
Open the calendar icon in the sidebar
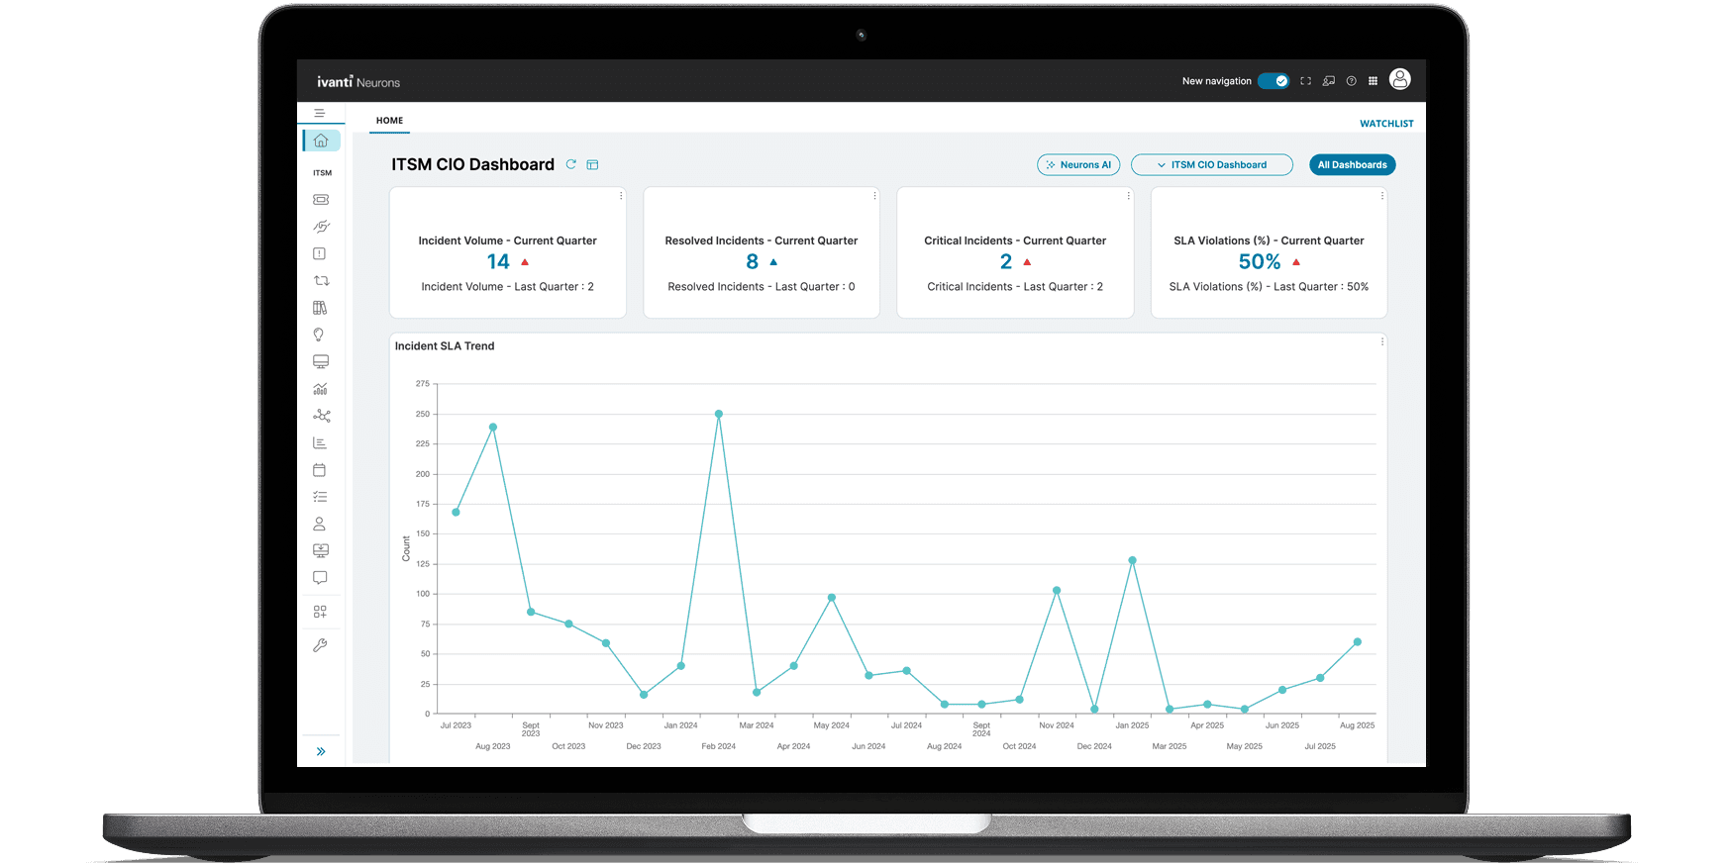tap(319, 470)
